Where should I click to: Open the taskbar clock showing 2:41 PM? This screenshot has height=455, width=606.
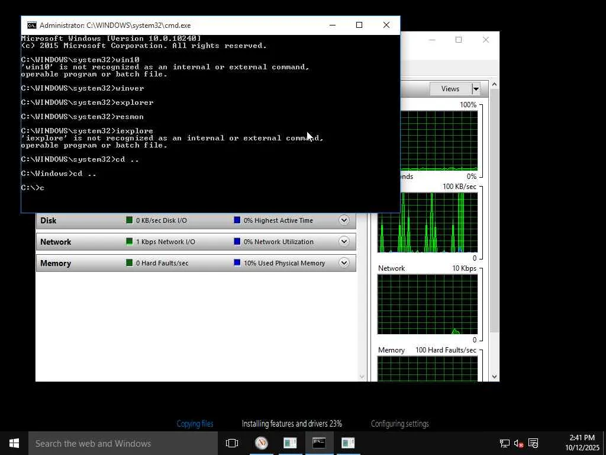coord(582,443)
